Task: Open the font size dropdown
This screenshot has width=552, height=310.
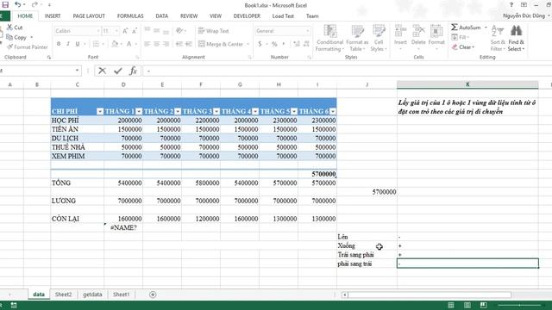Action: click(x=116, y=31)
